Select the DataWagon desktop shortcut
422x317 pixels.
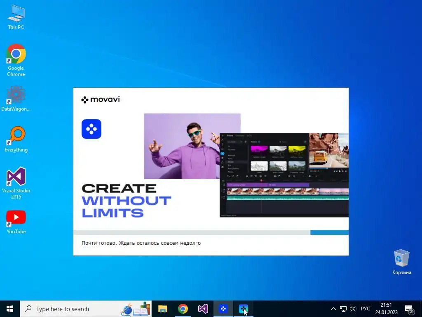16,99
